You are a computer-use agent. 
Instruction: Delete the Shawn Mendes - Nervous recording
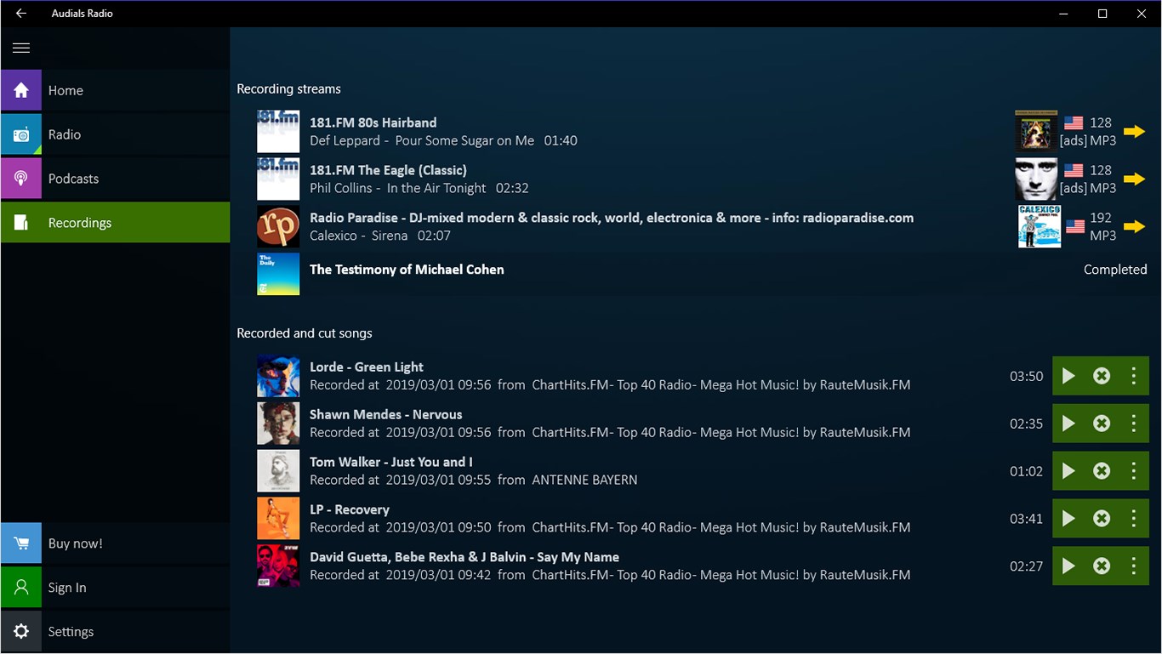pyautogui.click(x=1101, y=423)
